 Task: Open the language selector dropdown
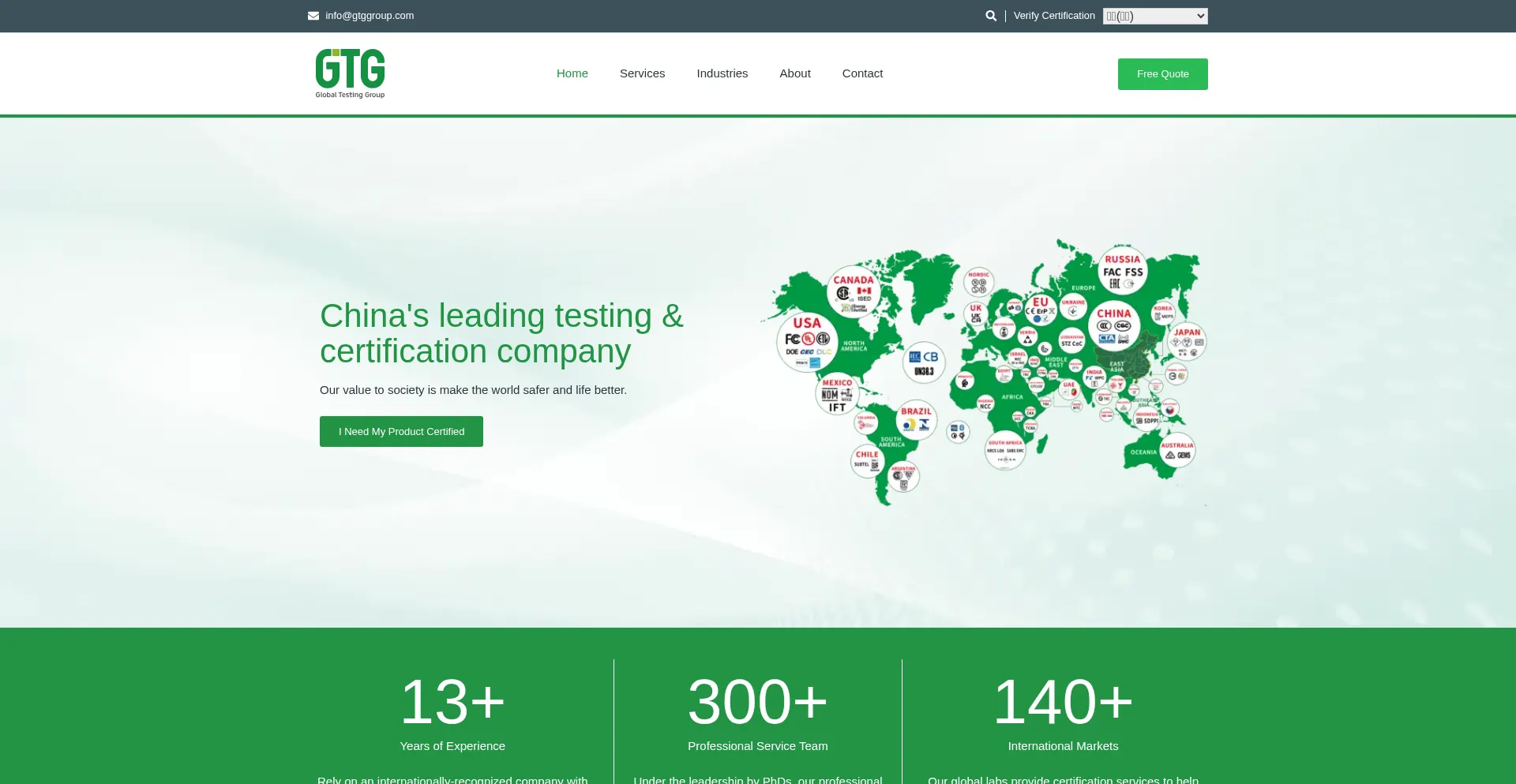click(x=1154, y=16)
